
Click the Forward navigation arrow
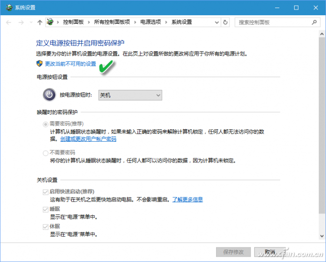[21, 22]
